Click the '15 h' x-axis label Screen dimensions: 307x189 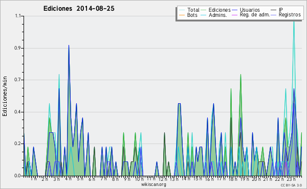[x=198, y=179]
